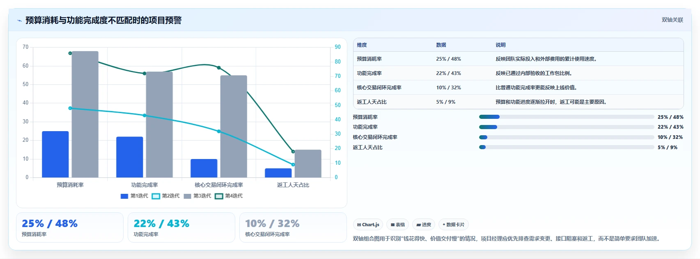Click the 10% / 32% value in the table

(448, 88)
